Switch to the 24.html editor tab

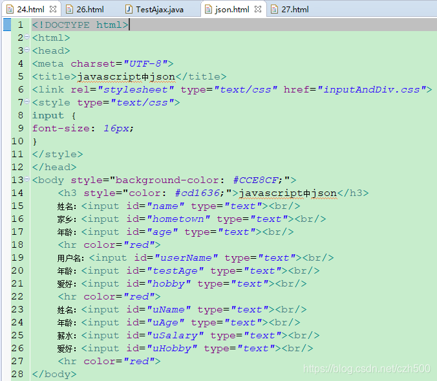coord(30,9)
